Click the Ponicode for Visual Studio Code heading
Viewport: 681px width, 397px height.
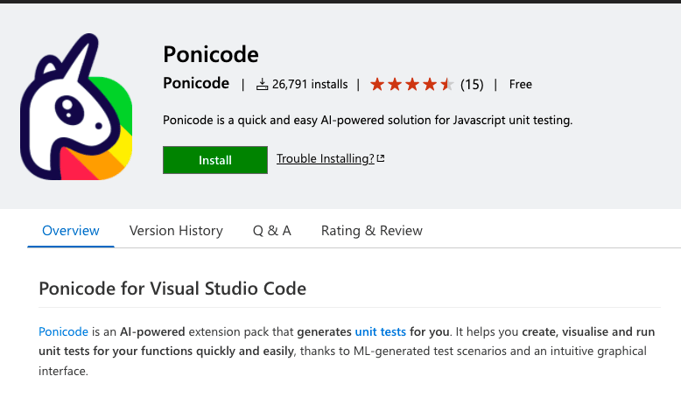[172, 289]
